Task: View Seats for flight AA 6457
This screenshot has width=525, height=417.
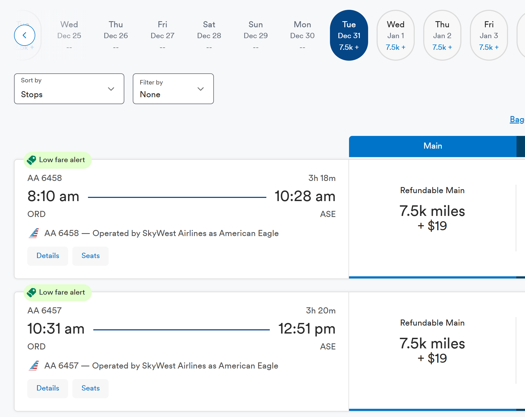Action: pos(91,388)
